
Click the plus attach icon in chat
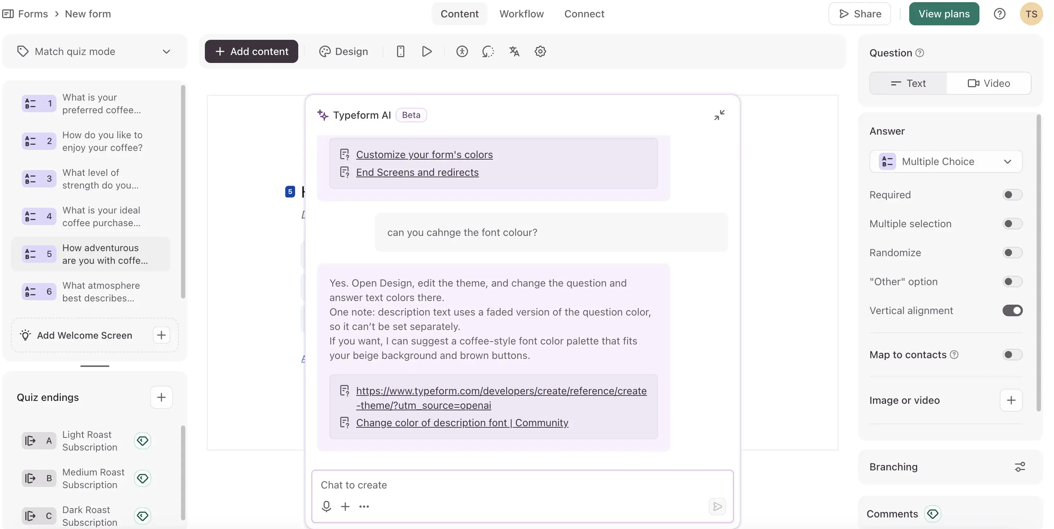[345, 507]
